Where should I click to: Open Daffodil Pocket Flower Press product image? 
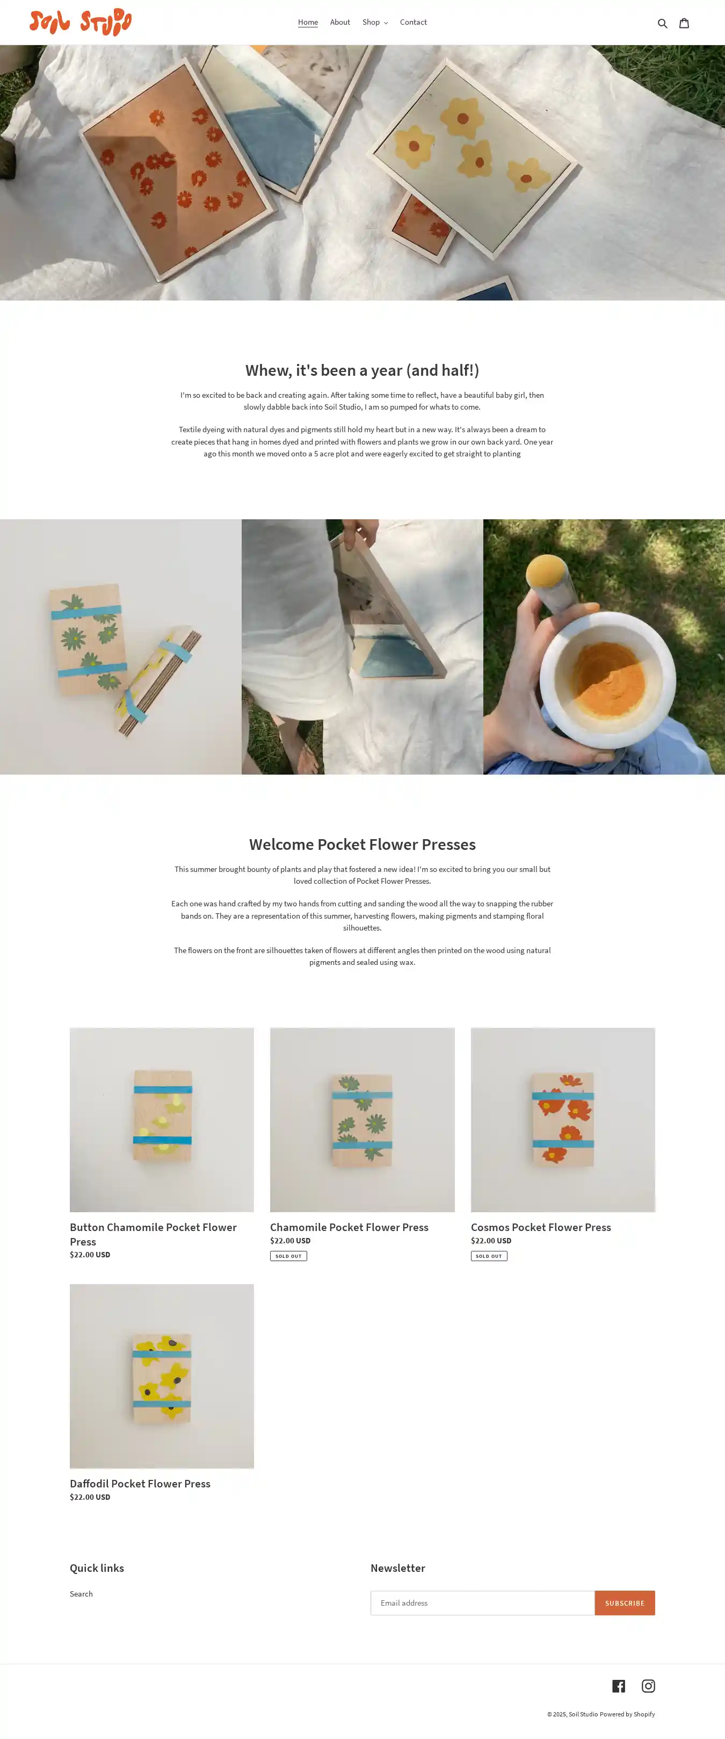(x=162, y=1376)
